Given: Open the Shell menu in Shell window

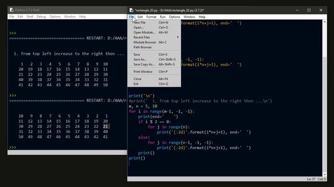Looking at the screenshot, I should (30, 17).
